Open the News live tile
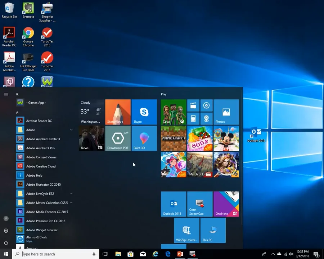This screenshot has height=259, width=324. pyautogui.click(x=91, y=138)
